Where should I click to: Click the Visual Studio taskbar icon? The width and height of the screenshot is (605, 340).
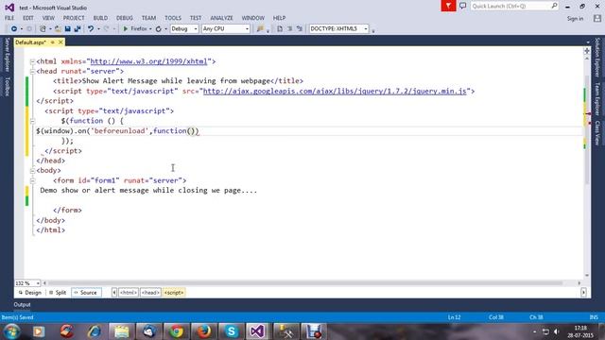click(258, 331)
